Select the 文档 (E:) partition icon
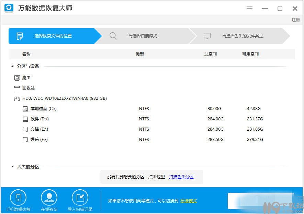304x214 pixels. pyautogui.click(x=25, y=129)
